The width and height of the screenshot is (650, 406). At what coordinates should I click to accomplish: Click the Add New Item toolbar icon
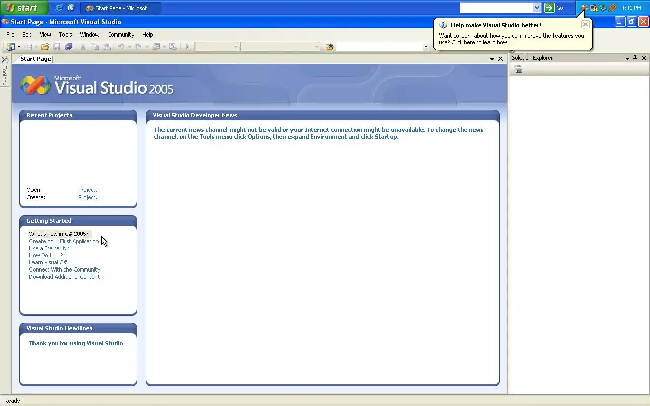28,47
